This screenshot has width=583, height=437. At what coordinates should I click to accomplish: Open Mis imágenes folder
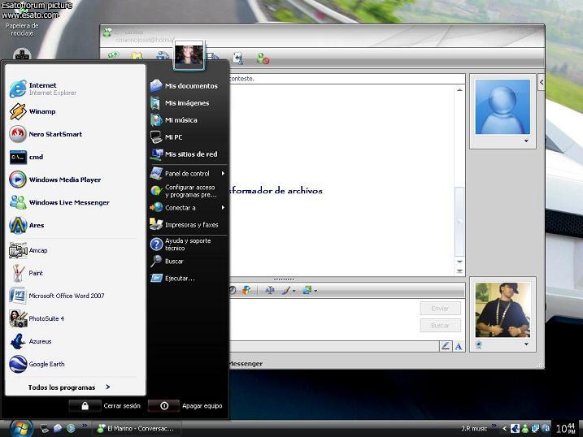(x=188, y=103)
